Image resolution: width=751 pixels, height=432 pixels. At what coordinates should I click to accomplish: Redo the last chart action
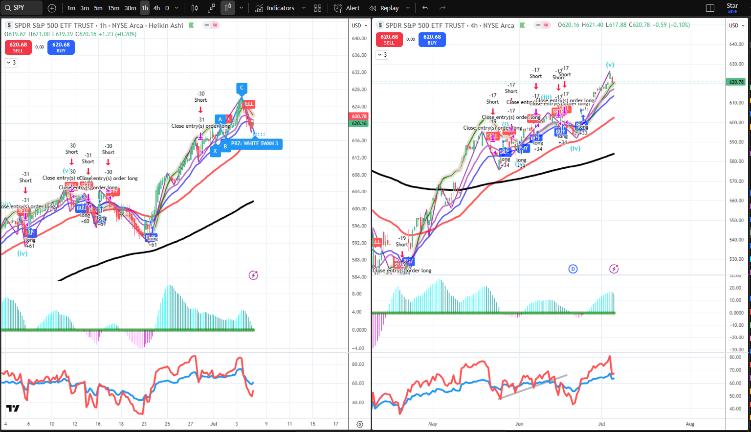442,8
